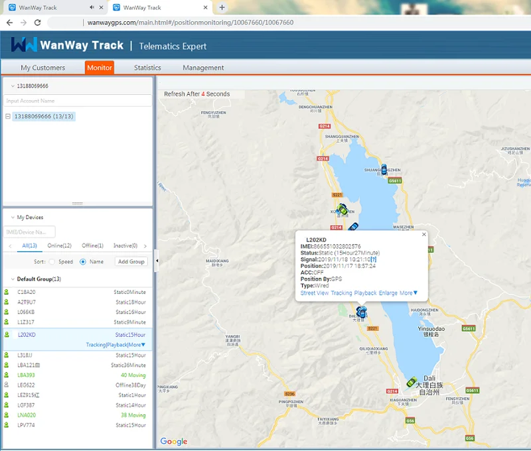Viewport: 531px width, 451px height.
Task: Click blue car marker below Xizhou
Action: [x=353, y=226]
